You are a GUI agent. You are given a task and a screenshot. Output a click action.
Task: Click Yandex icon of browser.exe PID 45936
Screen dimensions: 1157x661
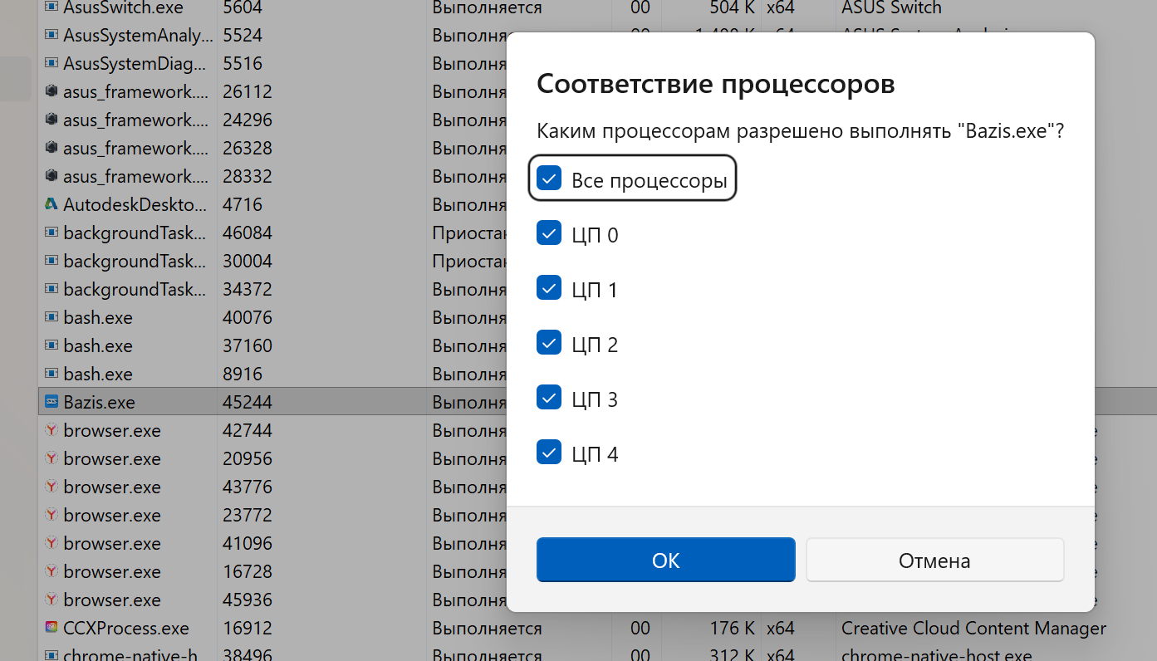coord(51,600)
